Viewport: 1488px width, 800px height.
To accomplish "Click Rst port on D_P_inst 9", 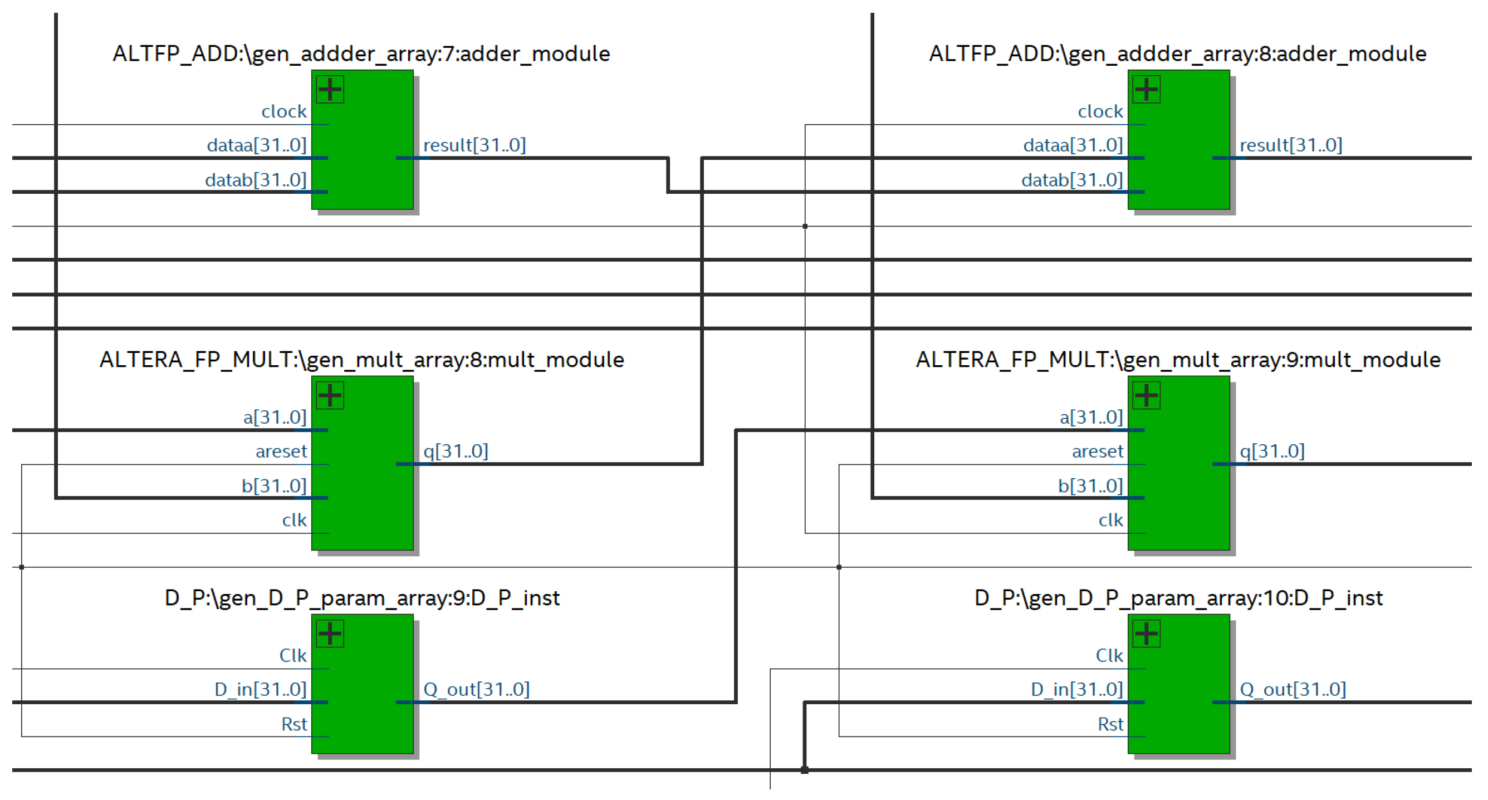I will click(x=294, y=724).
